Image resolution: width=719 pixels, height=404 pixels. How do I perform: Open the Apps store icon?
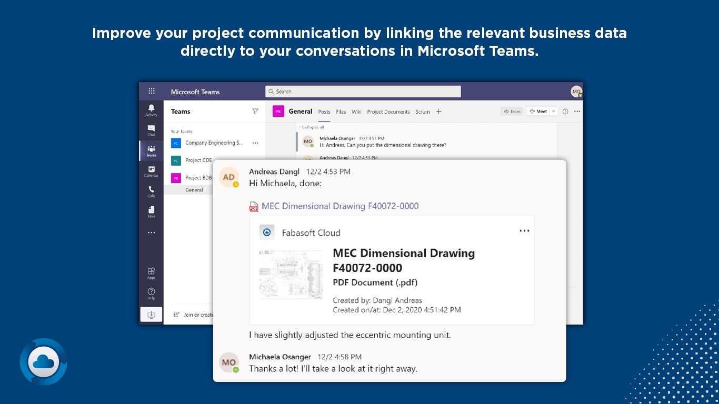pyautogui.click(x=151, y=273)
